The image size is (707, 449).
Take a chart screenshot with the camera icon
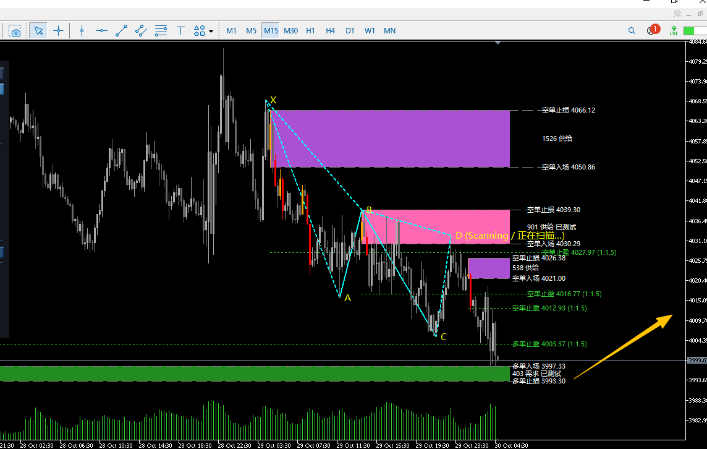(15, 31)
